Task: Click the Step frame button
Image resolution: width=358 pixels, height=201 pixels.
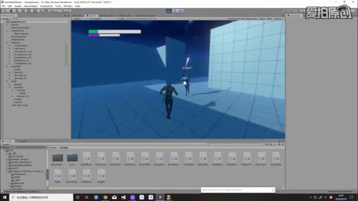Action: tap(181, 11)
